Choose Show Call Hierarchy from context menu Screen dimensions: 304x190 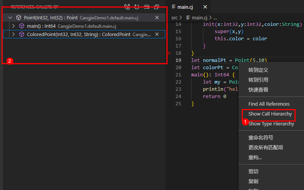click(270, 114)
